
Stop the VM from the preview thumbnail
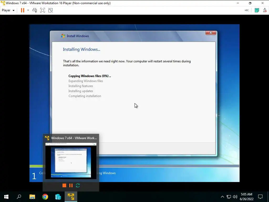point(64,185)
